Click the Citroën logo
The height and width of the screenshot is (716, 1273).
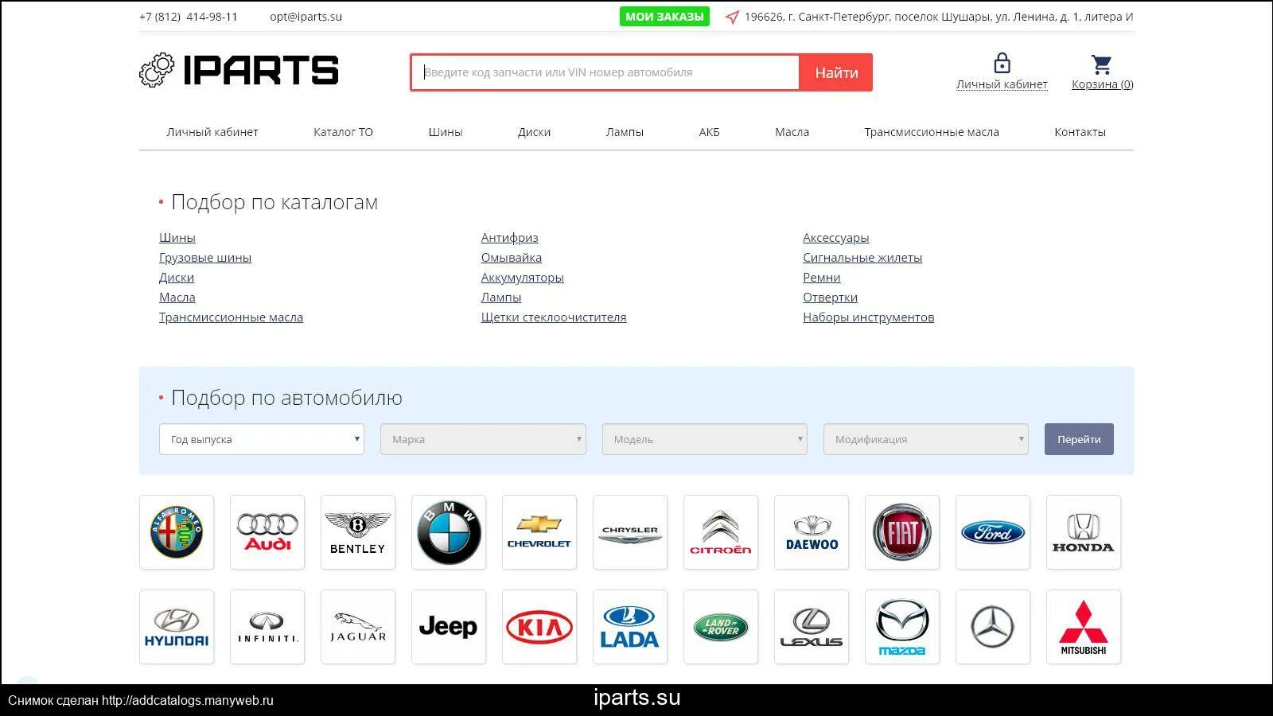(721, 532)
